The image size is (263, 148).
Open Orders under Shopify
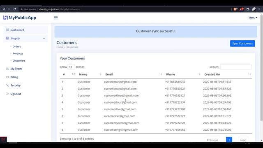tap(16, 46)
